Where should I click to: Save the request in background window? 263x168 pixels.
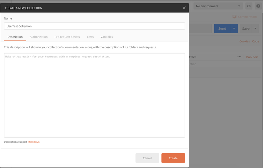click(x=246, y=28)
